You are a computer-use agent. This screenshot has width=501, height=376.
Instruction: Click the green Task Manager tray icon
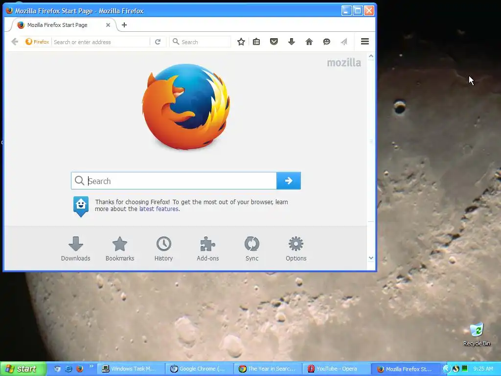click(x=465, y=368)
